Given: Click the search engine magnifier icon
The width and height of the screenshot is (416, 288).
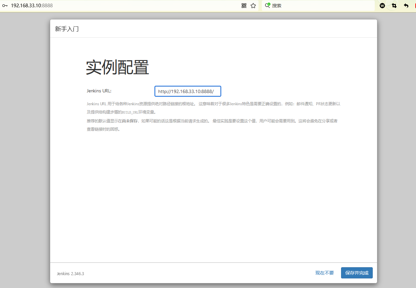Looking at the screenshot, I should (x=267, y=6).
